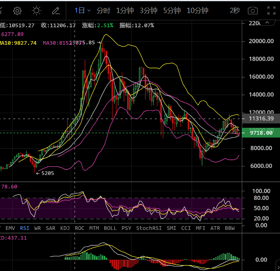Screen dimensions: 280x271
Task: Toggle light theme sun icon
Action: [37, 11]
